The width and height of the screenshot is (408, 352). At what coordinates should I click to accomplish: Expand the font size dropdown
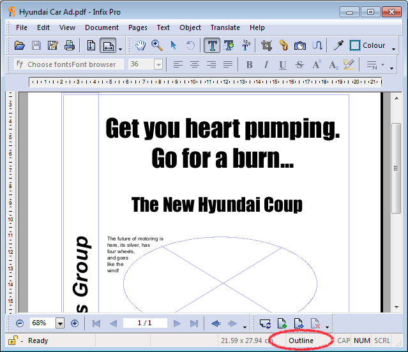point(158,64)
